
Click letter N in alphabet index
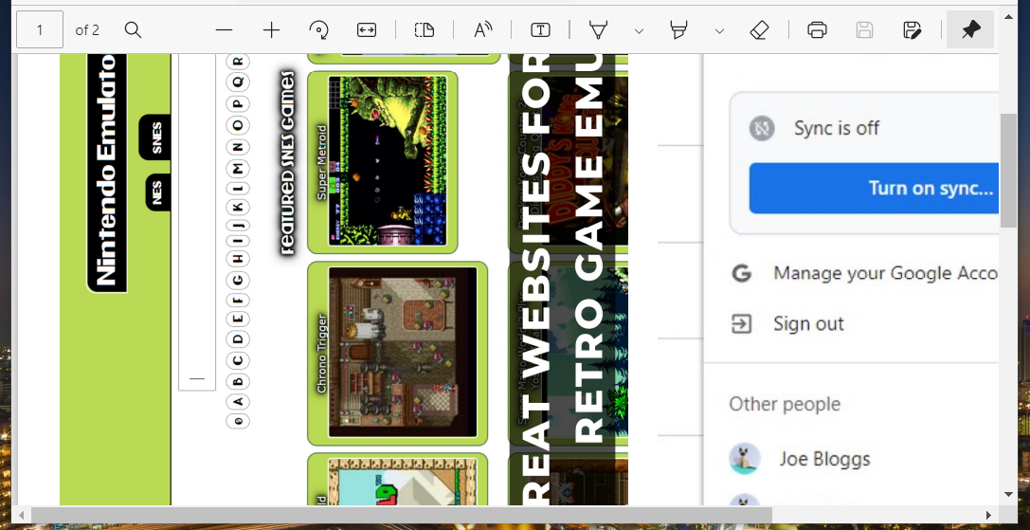[x=238, y=147]
